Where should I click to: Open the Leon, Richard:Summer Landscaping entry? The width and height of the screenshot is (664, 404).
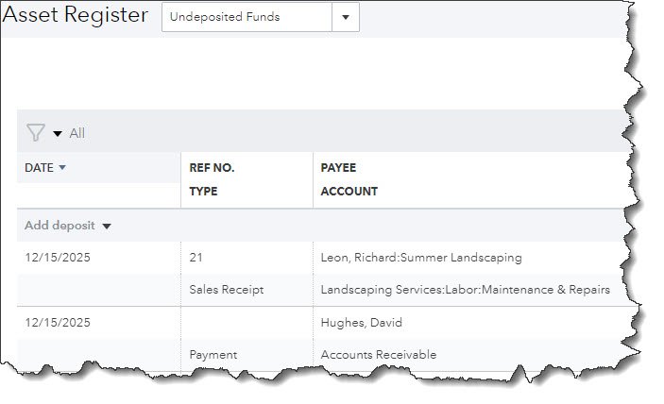tap(421, 258)
